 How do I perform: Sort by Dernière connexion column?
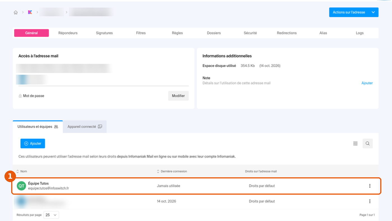point(172,171)
